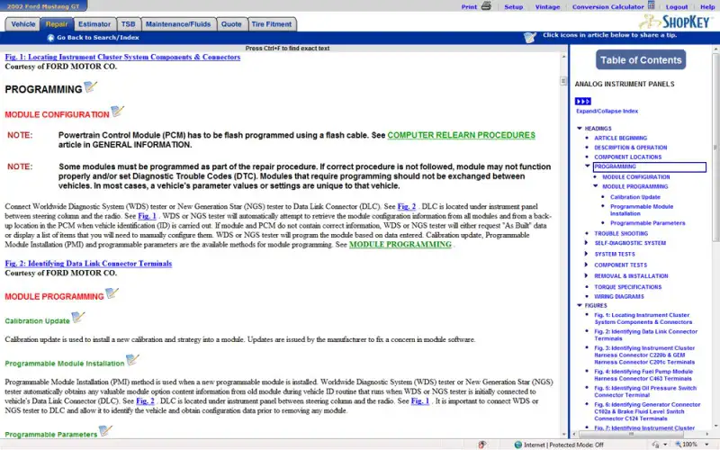Viewport: 720px width, 450px height.
Task: Click the ShopKey logo
Action: [x=674, y=22]
